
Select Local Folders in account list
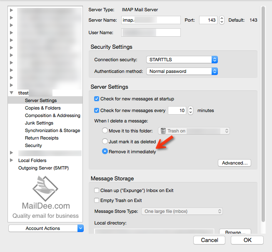coord(32,160)
